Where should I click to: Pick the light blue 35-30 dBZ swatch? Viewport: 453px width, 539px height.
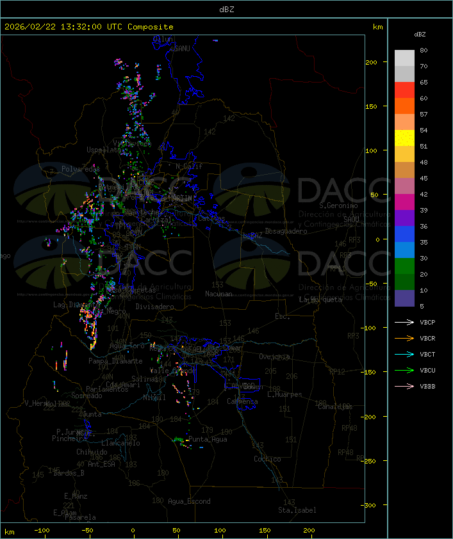(x=404, y=250)
